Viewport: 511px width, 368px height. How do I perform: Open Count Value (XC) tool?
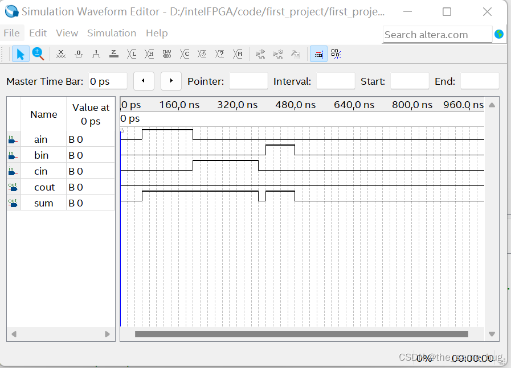pos(185,54)
